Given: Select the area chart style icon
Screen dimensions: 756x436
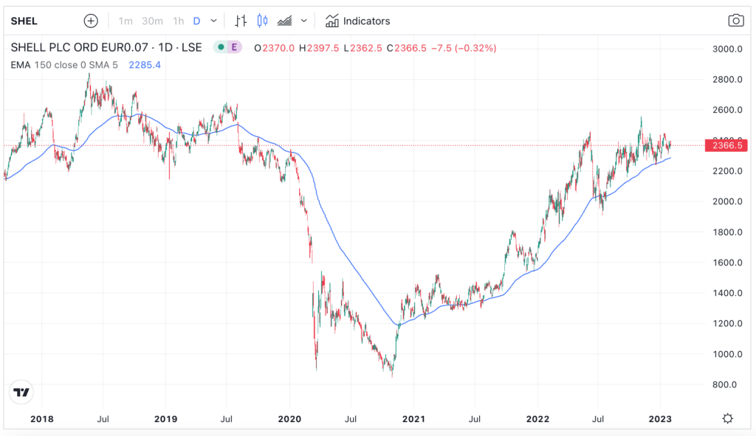Looking at the screenshot, I should point(284,21).
